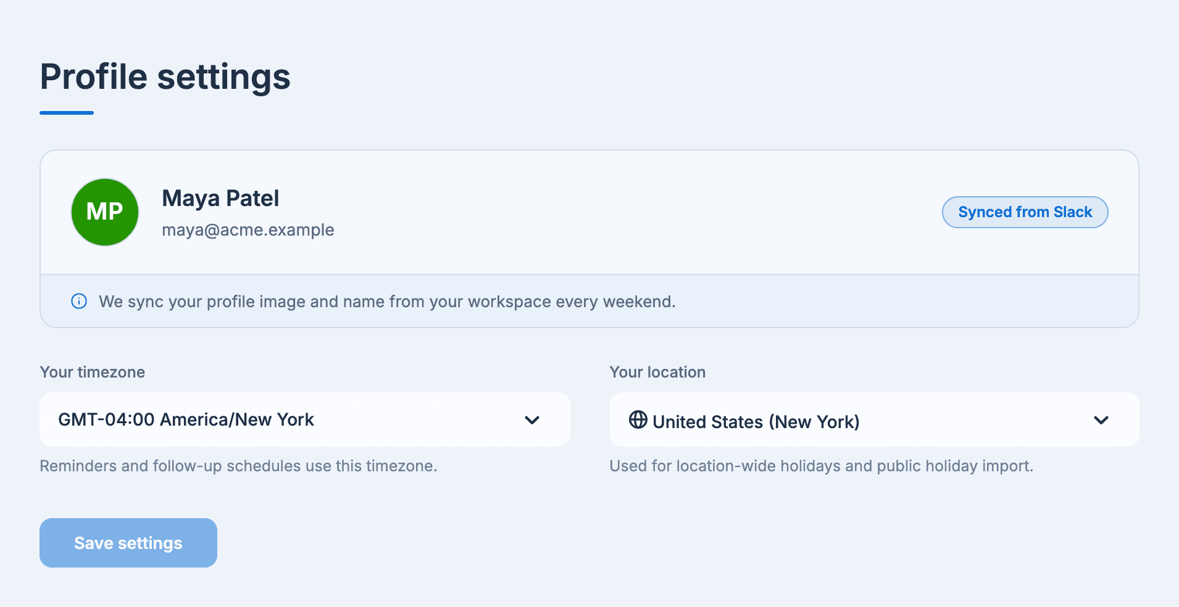Click the weekend sync notice text
Image resolution: width=1179 pixels, height=607 pixels.
click(x=387, y=302)
